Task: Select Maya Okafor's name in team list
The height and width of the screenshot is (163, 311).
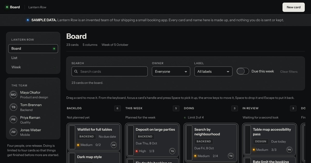Action: click(30, 93)
